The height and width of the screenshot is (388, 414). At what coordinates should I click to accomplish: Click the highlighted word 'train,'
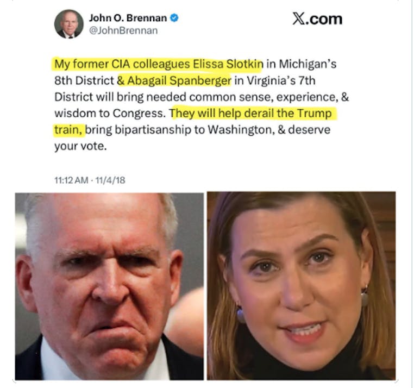pos(70,130)
